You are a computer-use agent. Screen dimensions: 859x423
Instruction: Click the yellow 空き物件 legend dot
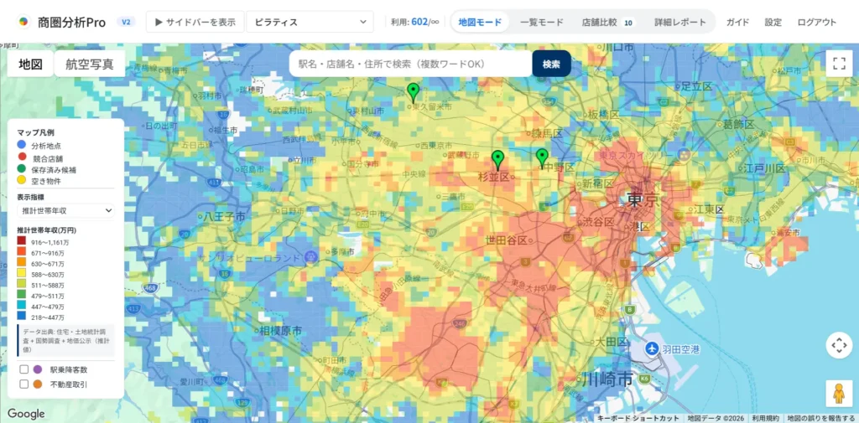point(22,181)
